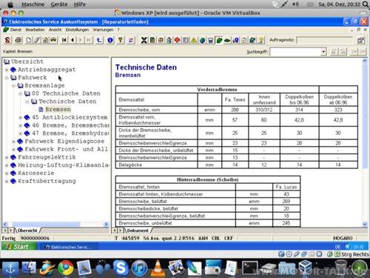
Task: Open the Dienst menu
Action: coord(16,30)
